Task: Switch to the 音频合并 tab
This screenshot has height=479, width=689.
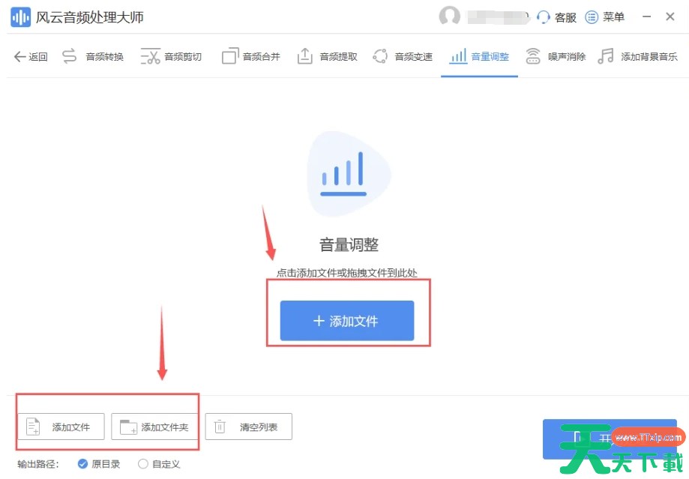Action: pos(251,57)
